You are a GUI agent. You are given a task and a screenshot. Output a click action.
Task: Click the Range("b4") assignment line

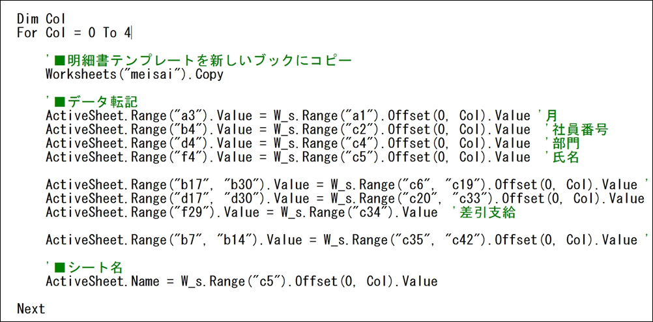[x=287, y=130]
